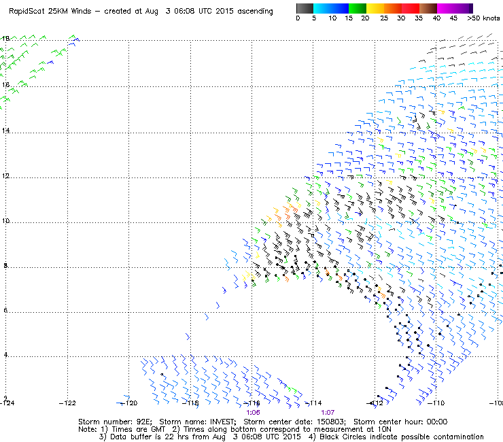
Task: Click the purple '1:06' time marker
Action: click(253, 413)
